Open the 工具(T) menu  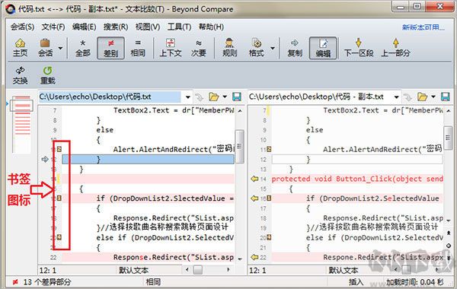179,27
